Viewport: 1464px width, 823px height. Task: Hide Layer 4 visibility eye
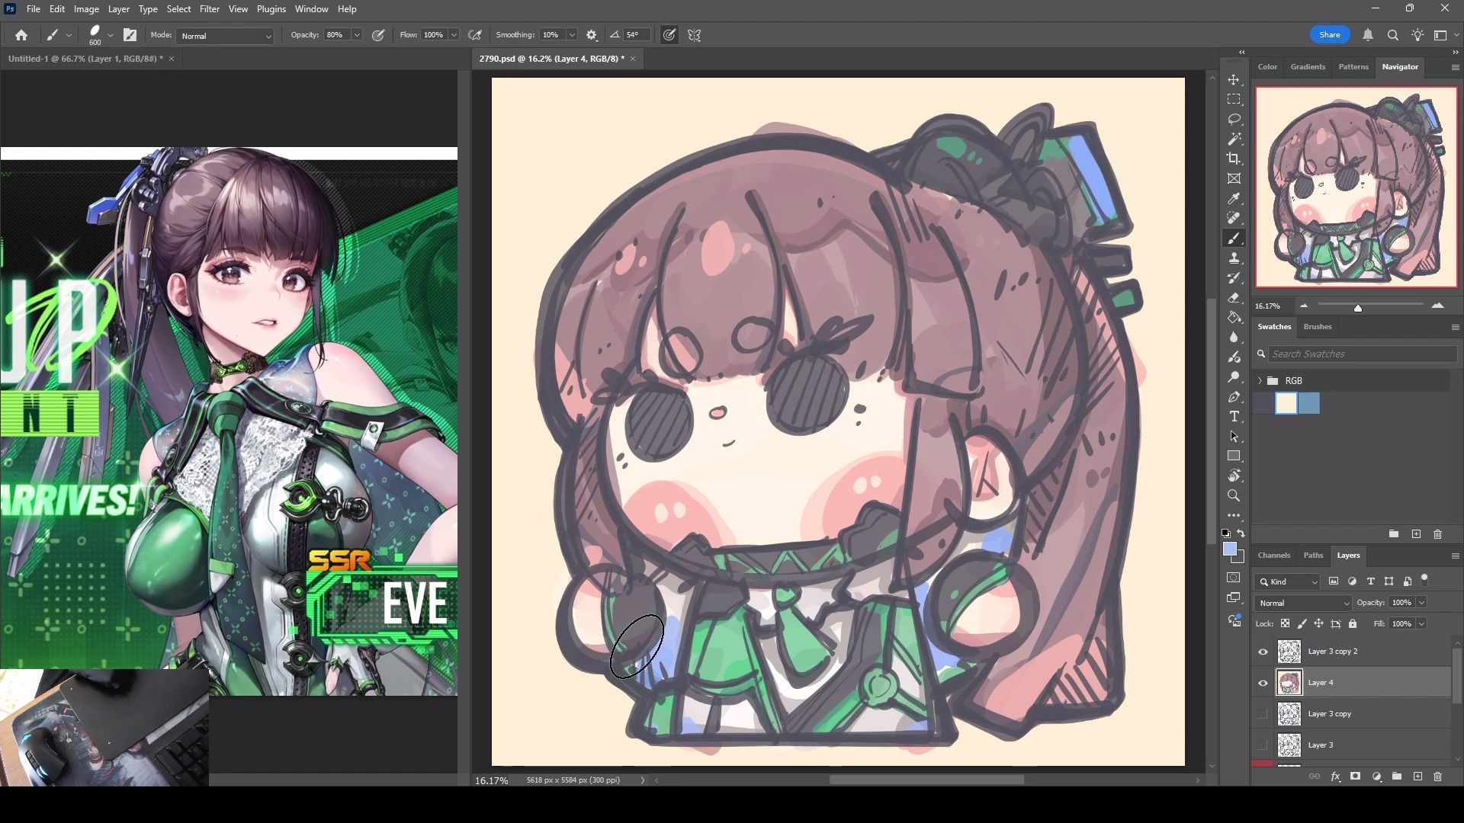(1263, 683)
